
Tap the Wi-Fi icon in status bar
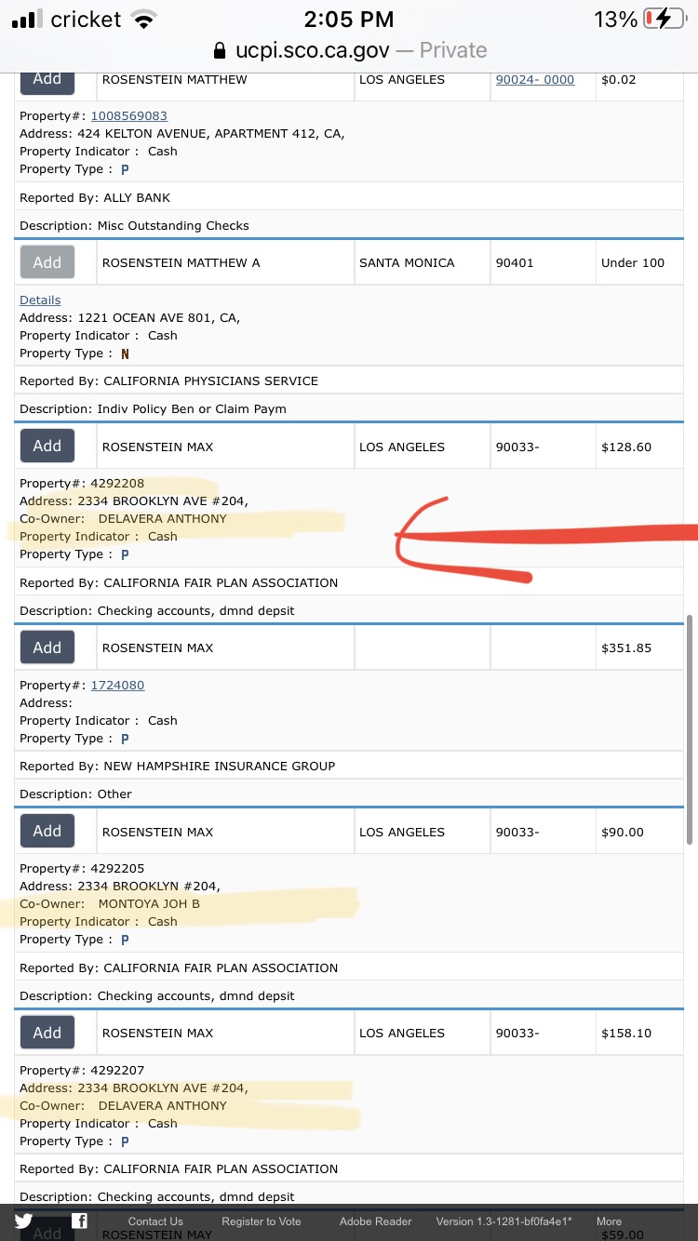click(x=143, y=19)
